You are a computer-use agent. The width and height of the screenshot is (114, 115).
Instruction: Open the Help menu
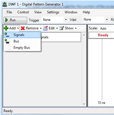(86, 12)
